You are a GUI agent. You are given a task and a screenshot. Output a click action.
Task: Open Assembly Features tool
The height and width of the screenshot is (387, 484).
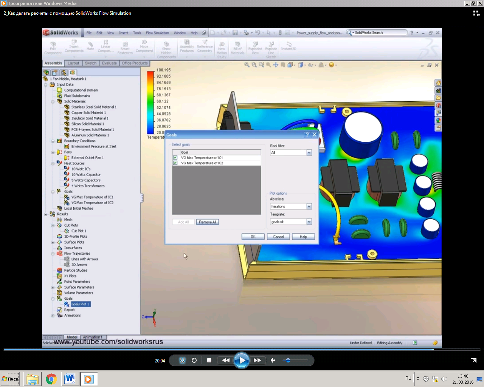point(187,46)
